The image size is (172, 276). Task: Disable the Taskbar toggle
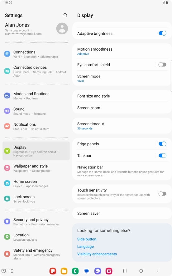162,156
